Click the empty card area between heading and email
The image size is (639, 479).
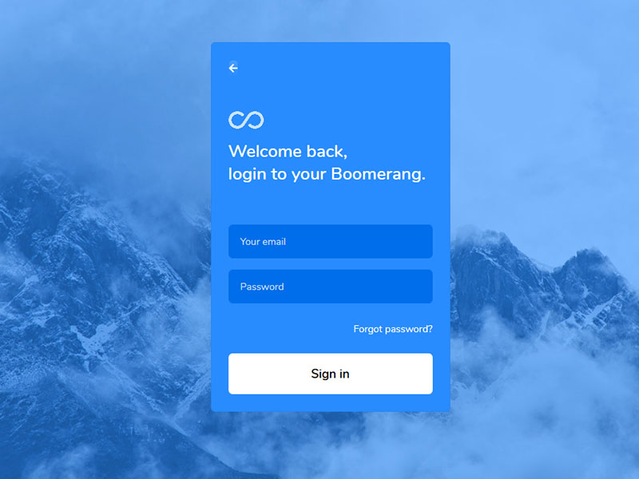(x=331, y=204)
